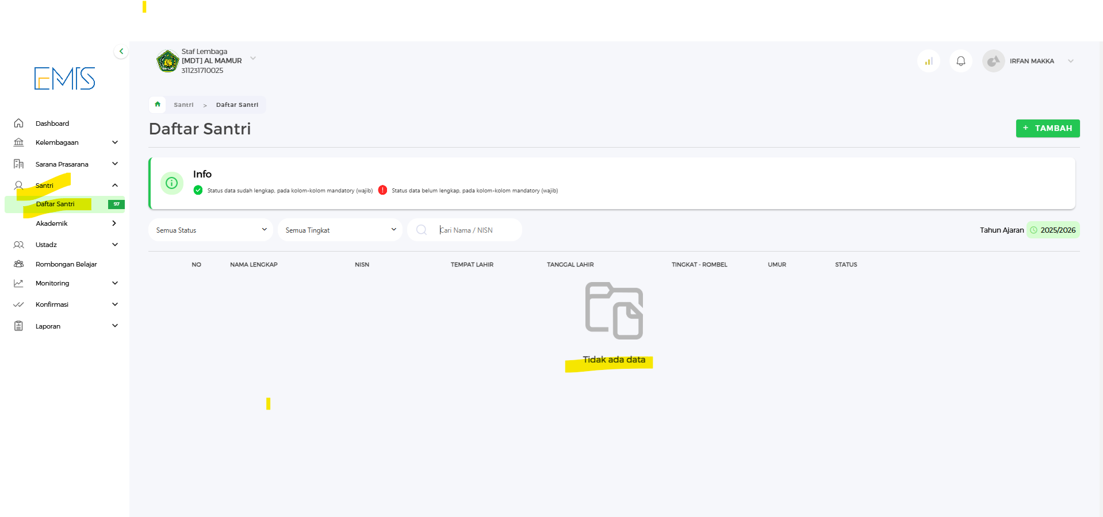Click the EMIS logo
Viewport: 1103px width, 517px height.
click(x=64, y=79)
